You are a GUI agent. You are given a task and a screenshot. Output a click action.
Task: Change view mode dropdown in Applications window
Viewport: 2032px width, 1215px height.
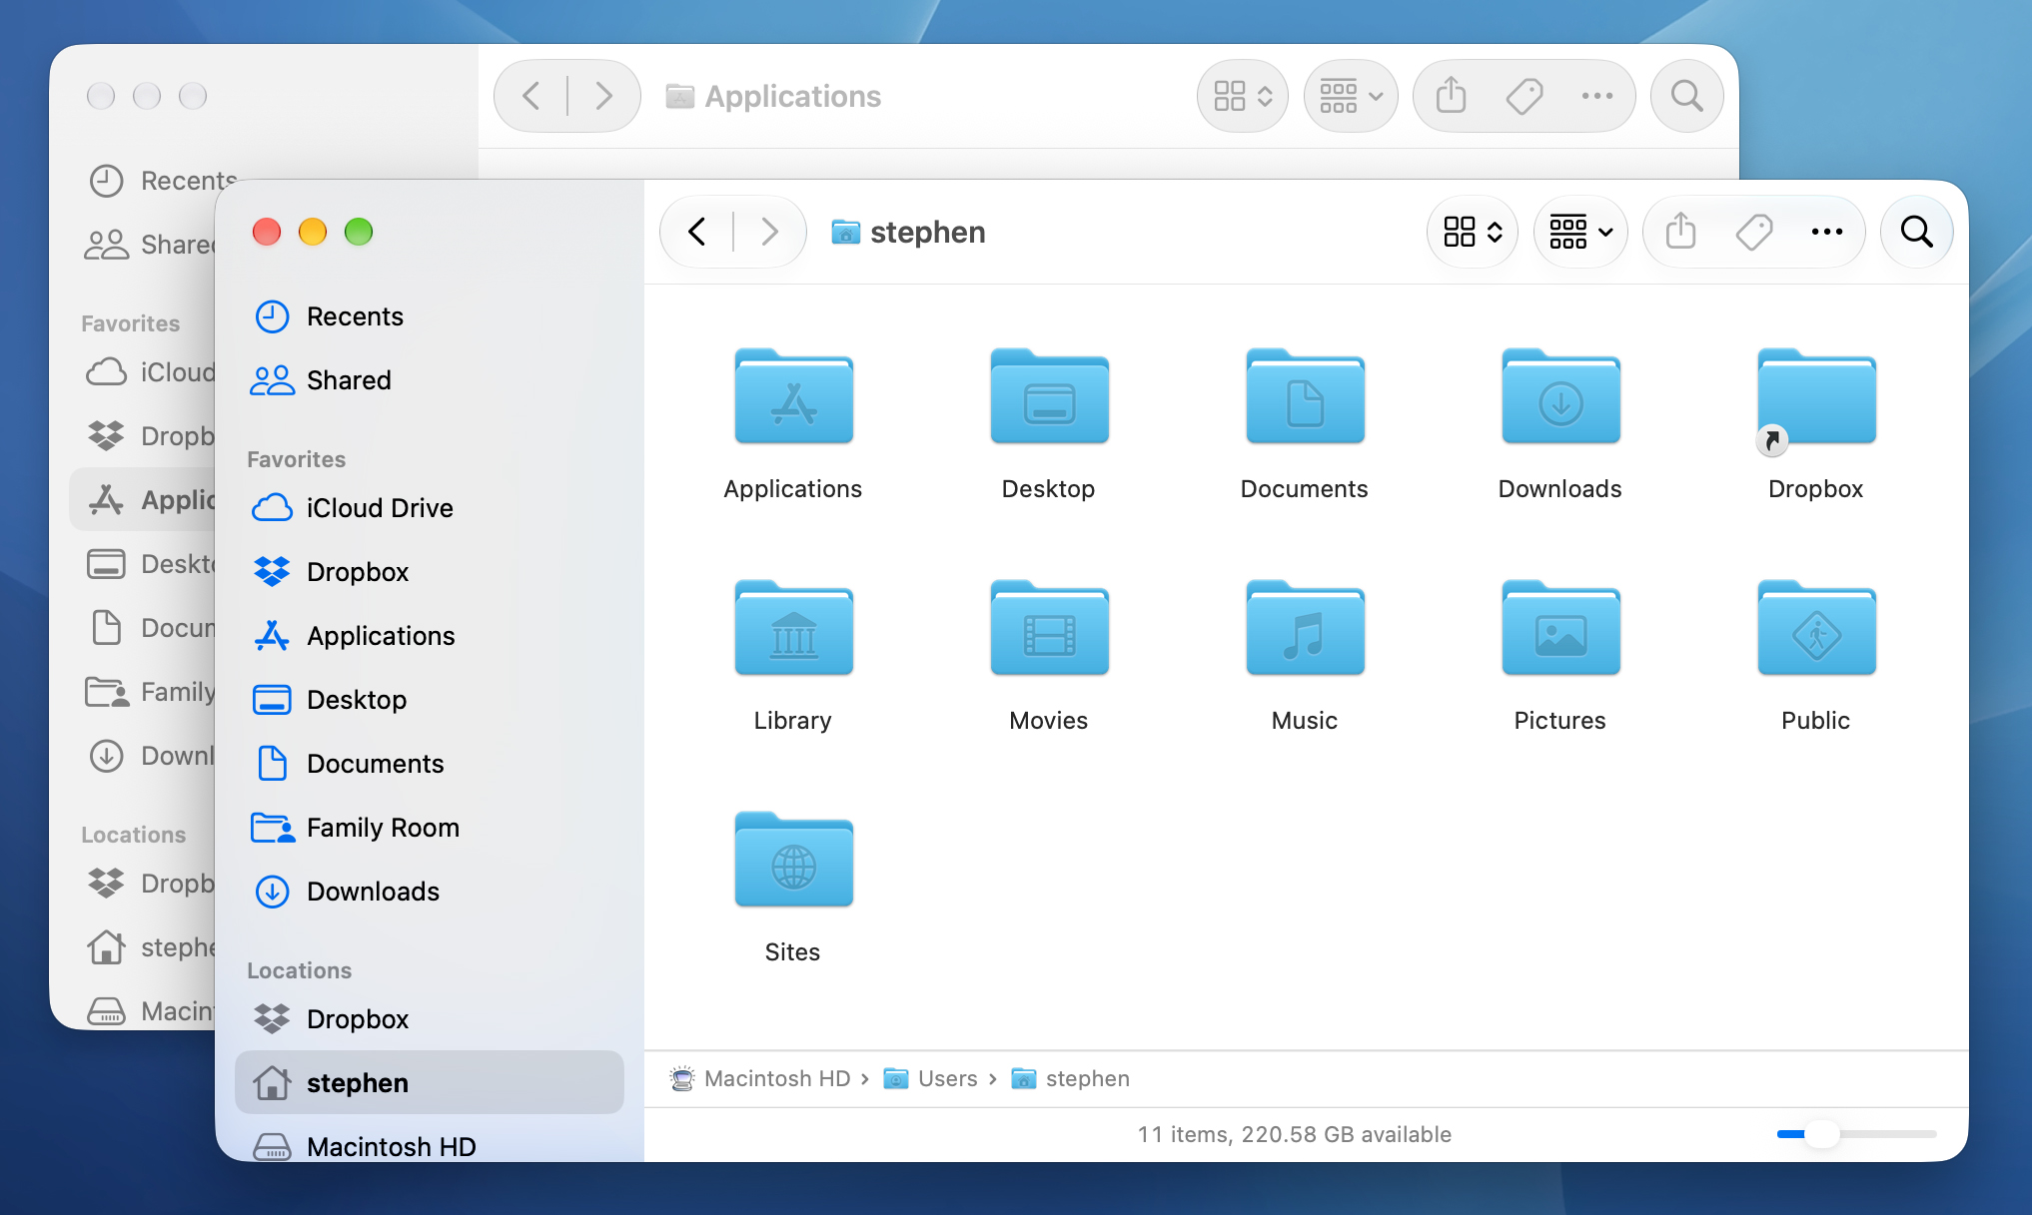pos(1243,96)
